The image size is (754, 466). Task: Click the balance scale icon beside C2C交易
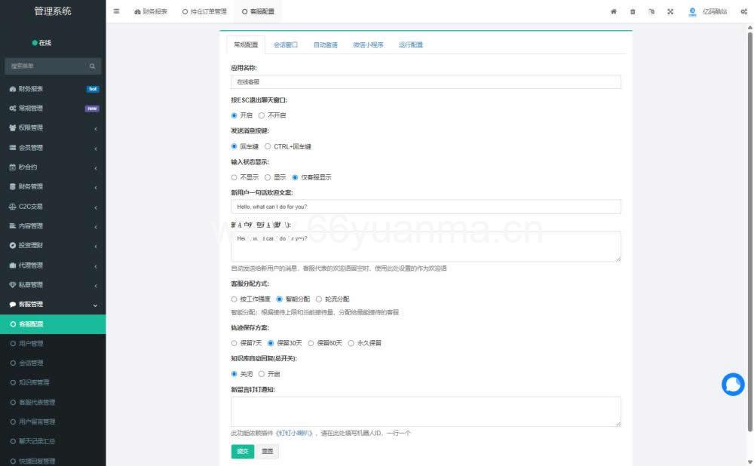(x=13, y=207)
